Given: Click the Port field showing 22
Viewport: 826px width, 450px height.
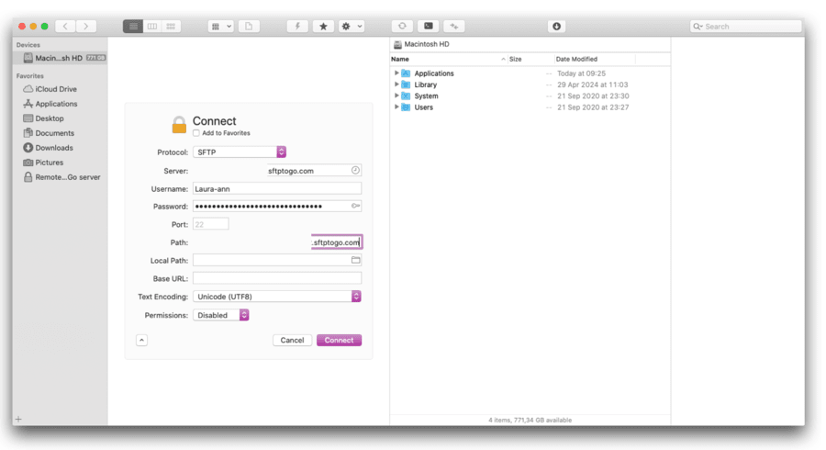Looking at the screenshot, I should 211,224.
